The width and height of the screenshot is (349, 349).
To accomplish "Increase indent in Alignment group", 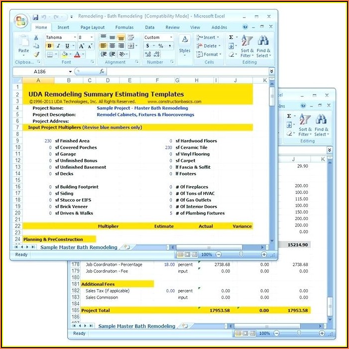I will coord(112,54).
